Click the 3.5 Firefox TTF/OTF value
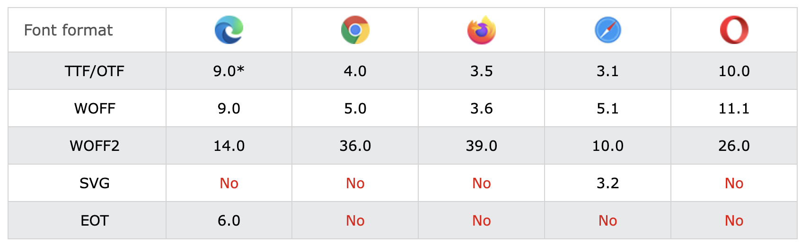Screen dimensions: 810x245 click(x=482, y=71)
